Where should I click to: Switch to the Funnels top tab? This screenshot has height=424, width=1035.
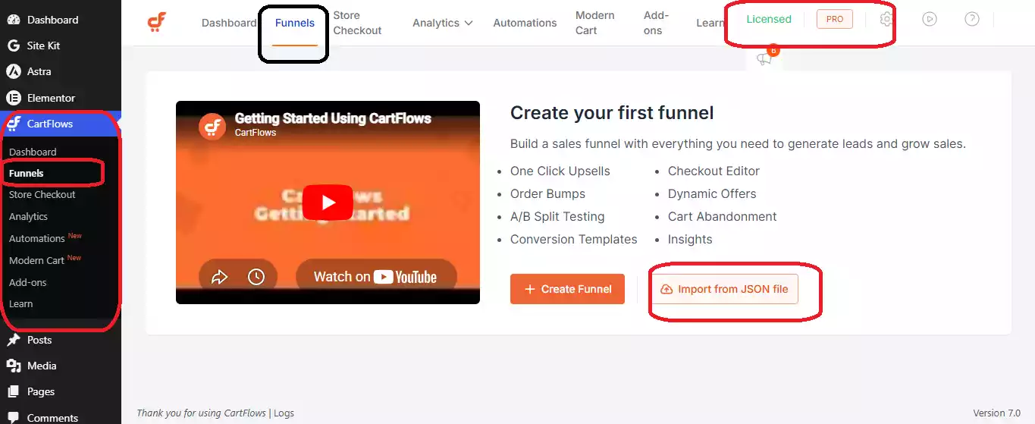click(x=295, y=23)
